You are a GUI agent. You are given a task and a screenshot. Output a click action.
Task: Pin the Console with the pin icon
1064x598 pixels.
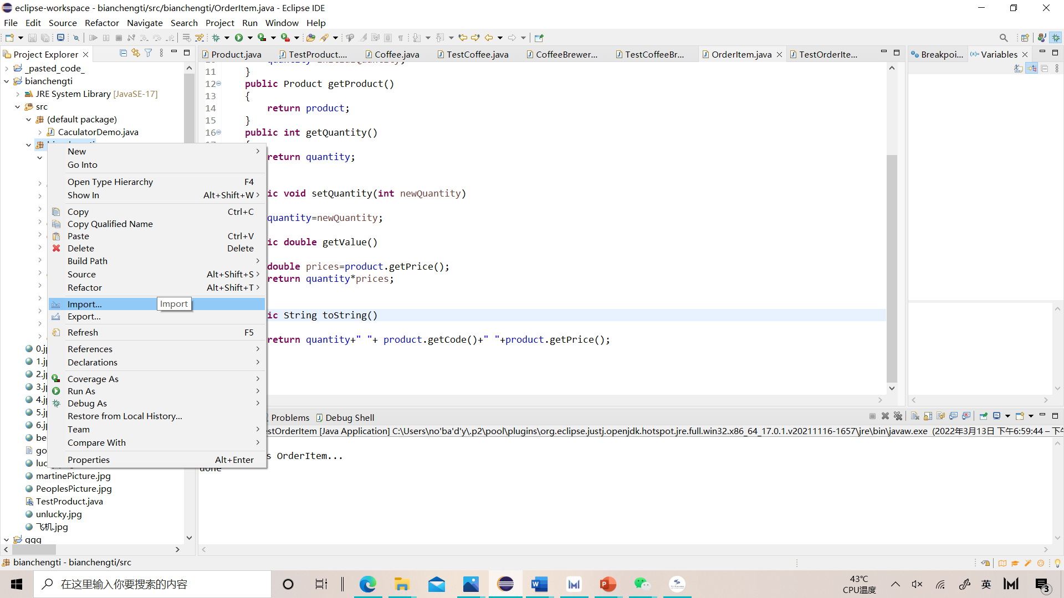click(984, 416)
